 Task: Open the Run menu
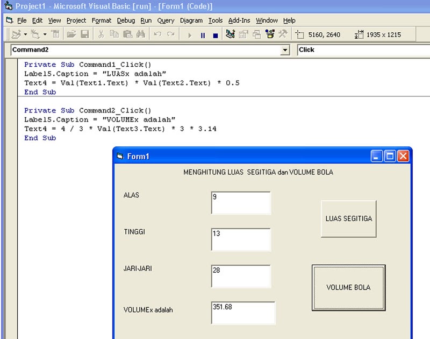tap(146, 20)
